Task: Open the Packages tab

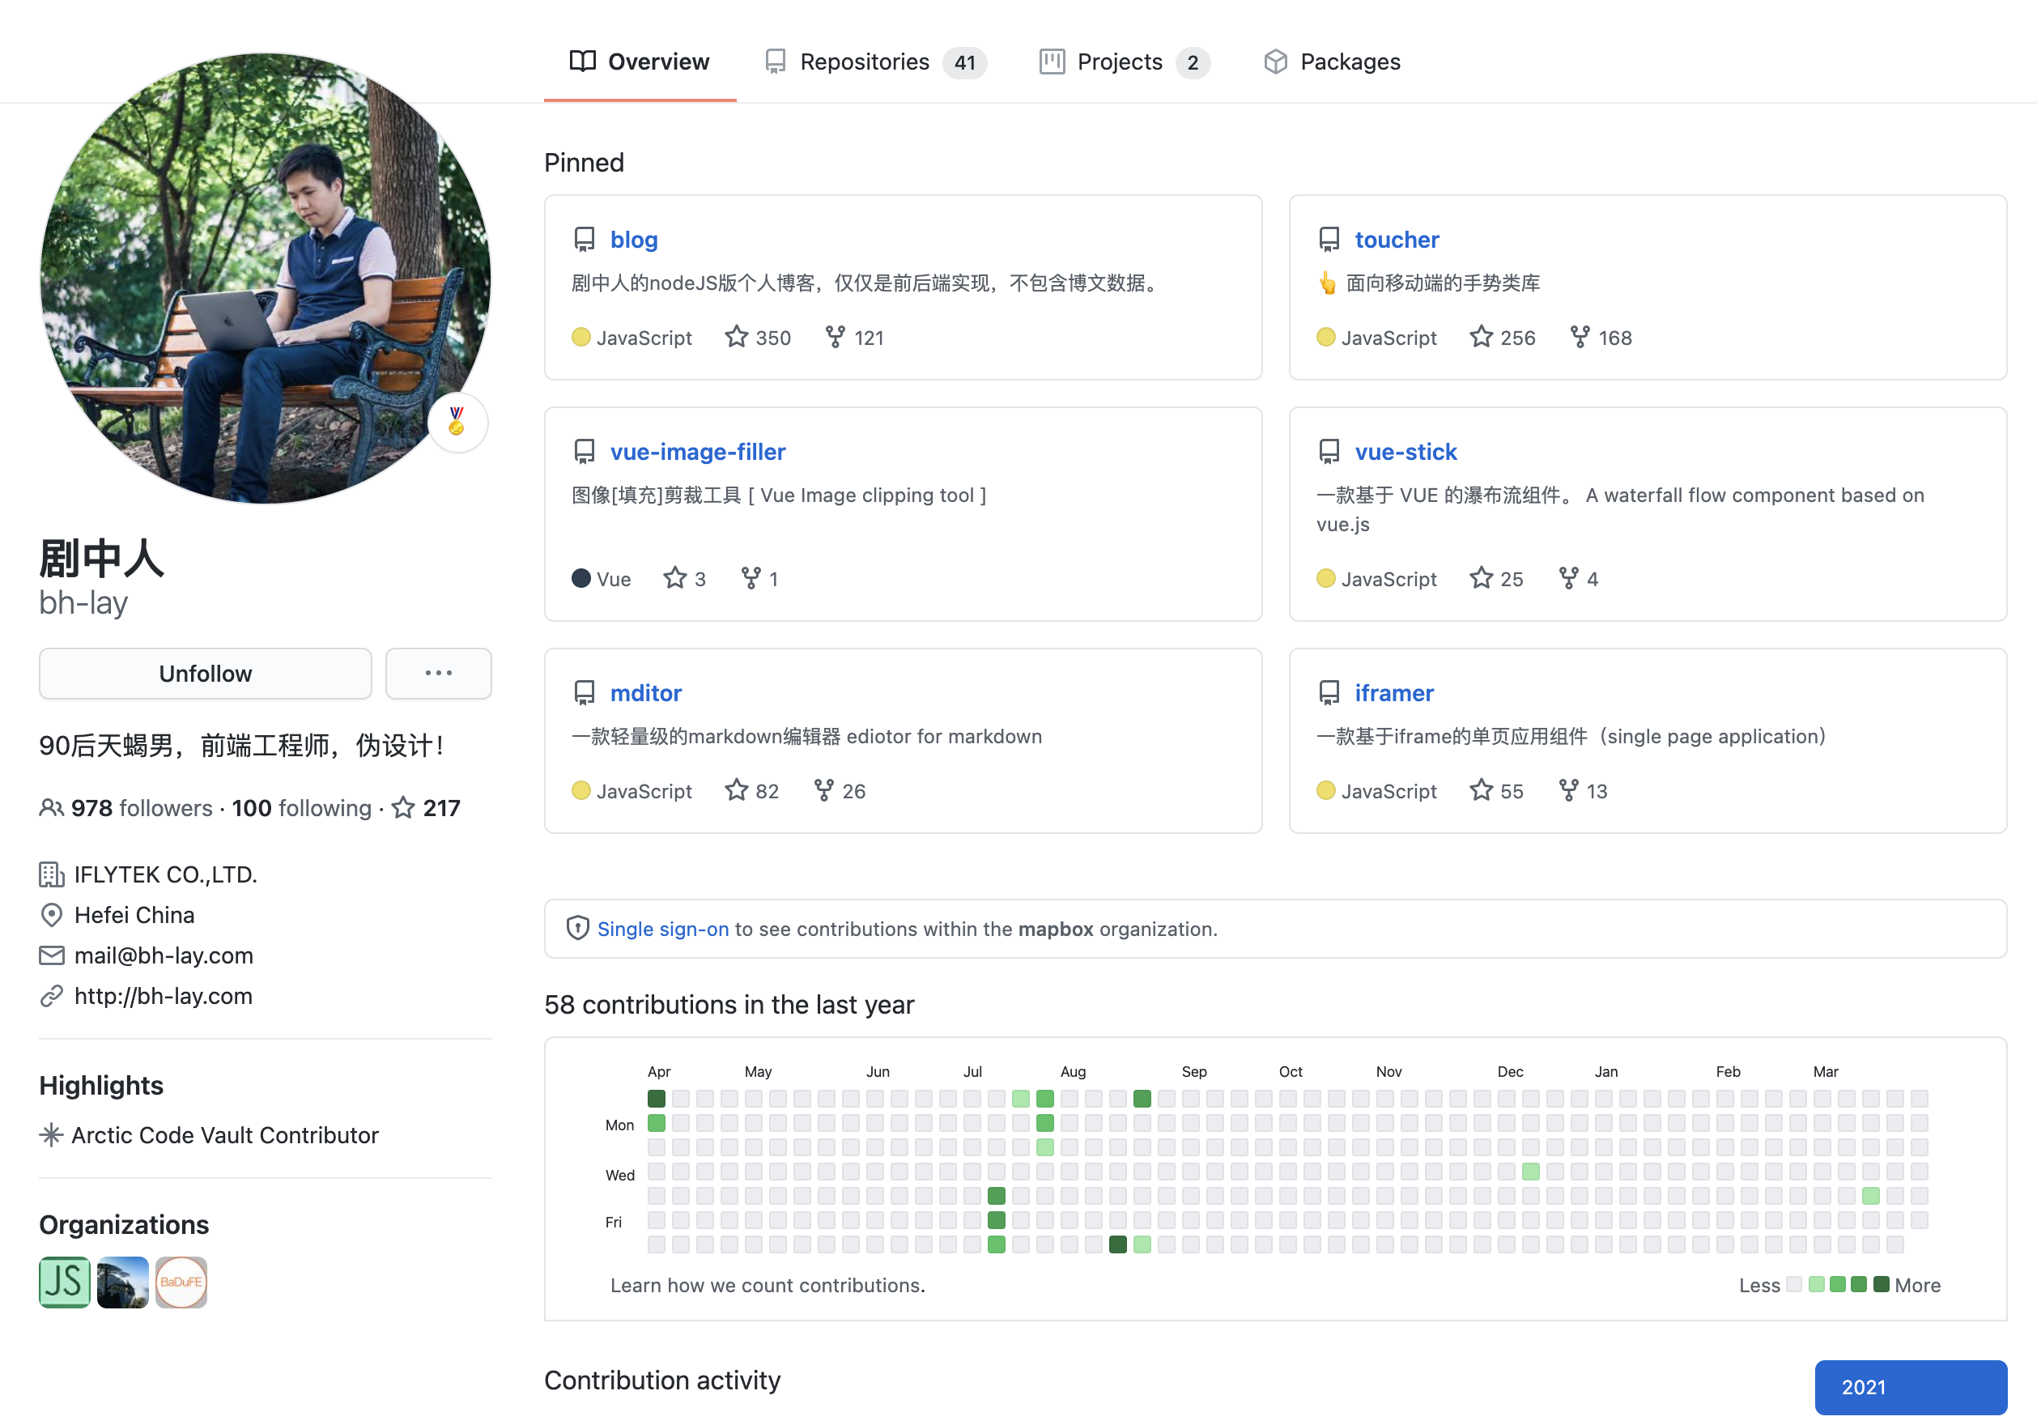Action: coord(1332,62)
